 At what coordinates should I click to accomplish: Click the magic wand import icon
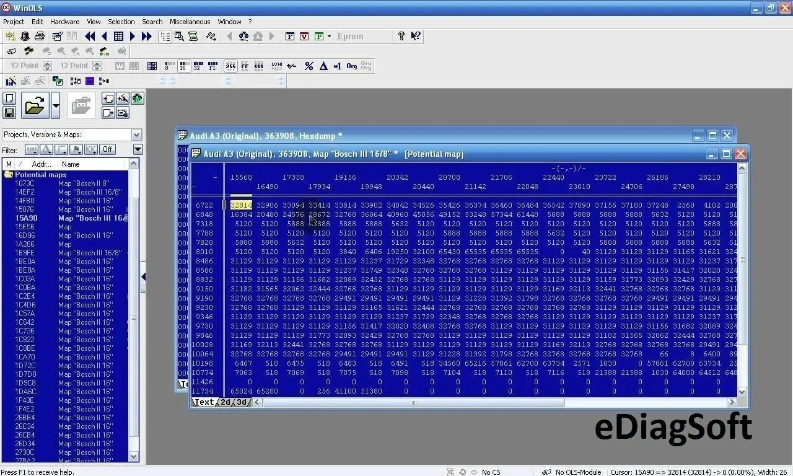123,99
